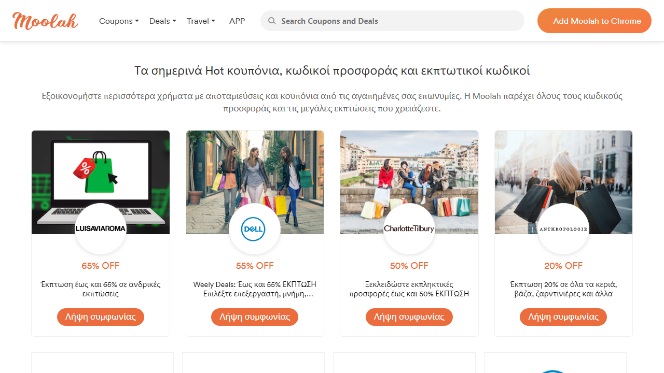Click the magnifying glass search icon
Viewport: 664px width, 373px height.
(x=272, y=20)
